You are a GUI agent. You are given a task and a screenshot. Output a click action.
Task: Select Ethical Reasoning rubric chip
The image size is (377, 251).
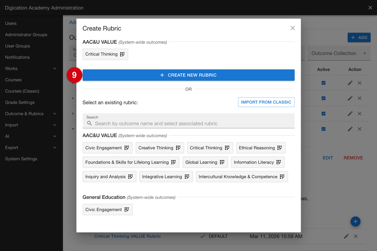click(x=261, y=148)
